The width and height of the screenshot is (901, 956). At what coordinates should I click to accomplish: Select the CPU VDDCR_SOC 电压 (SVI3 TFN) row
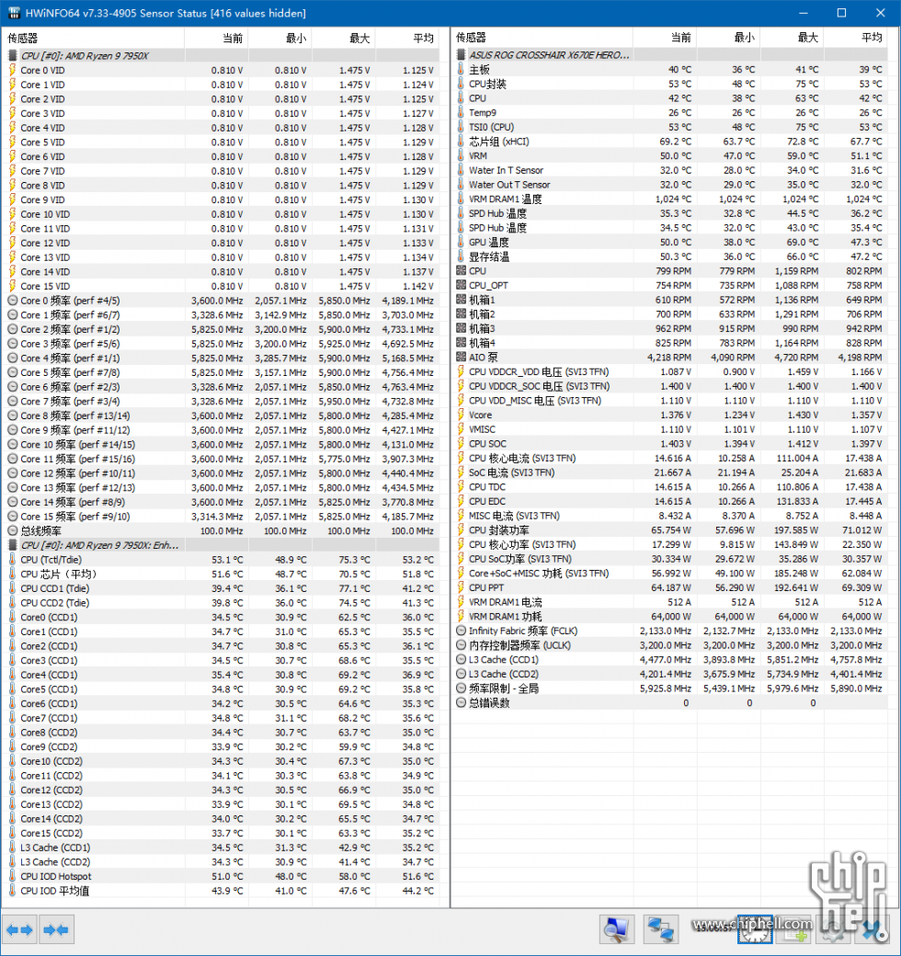pyautogui.click(x=669, y=386)
